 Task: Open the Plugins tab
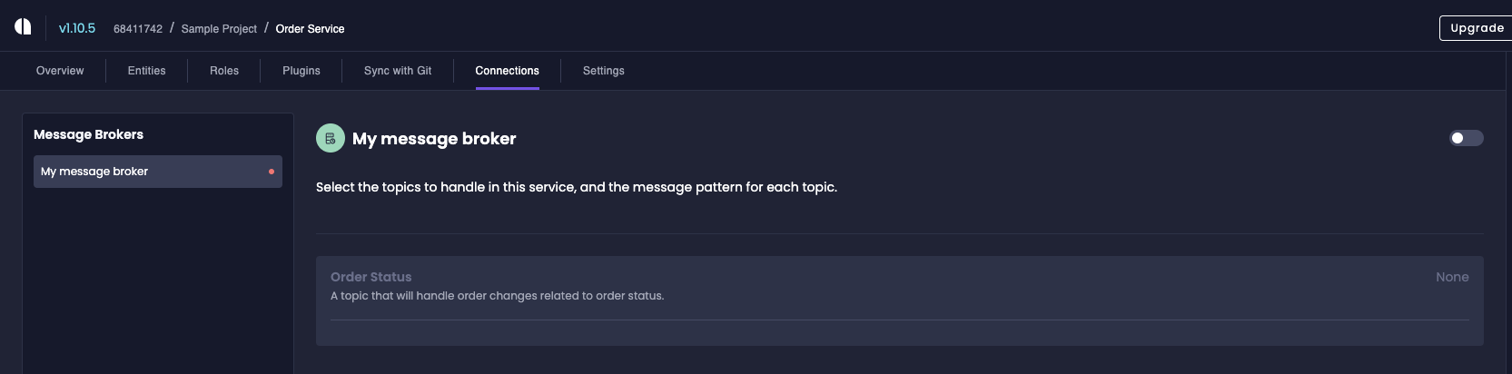(x=301, y=71)
